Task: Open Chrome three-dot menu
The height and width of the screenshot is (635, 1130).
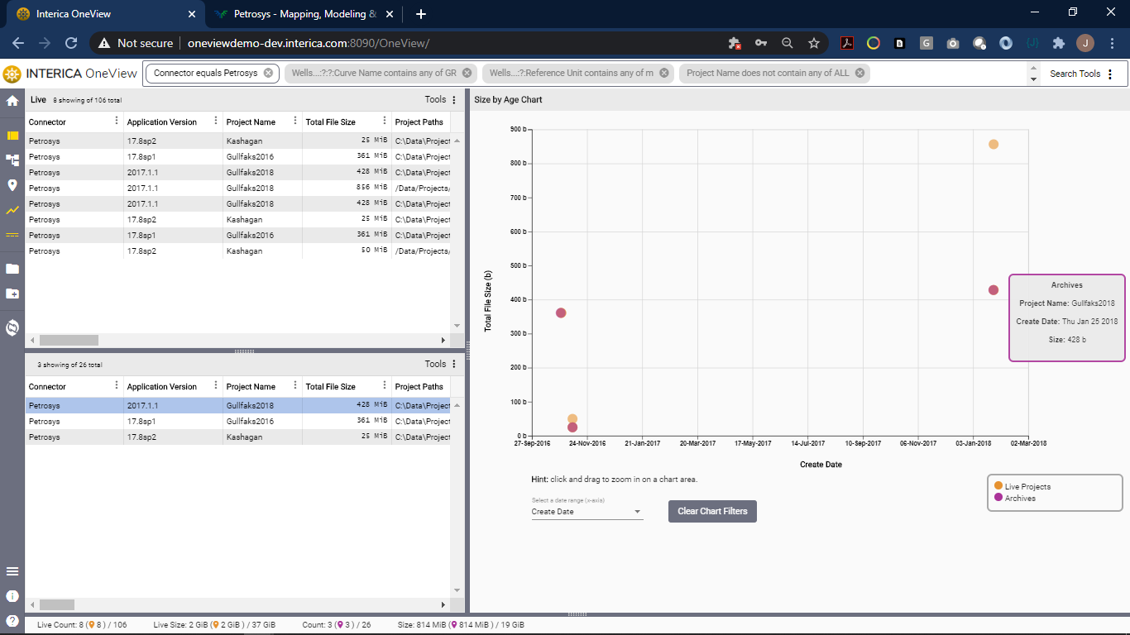Action: tap(1111, 43)
